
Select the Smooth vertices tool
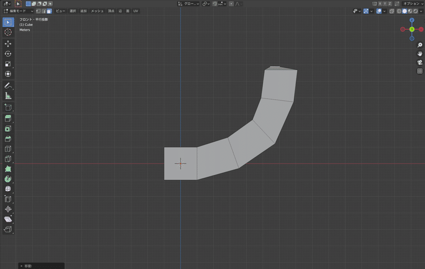point(8,189)
